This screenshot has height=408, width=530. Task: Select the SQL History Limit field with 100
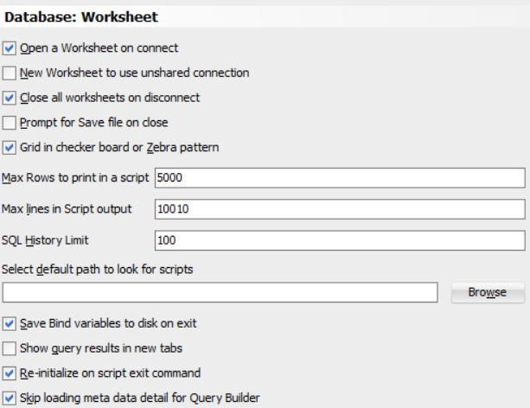point(339,239)
